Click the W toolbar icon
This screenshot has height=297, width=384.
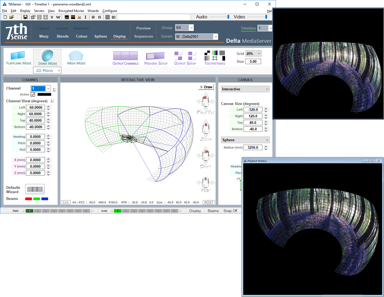pyautogui.click(x=58, y=17)
